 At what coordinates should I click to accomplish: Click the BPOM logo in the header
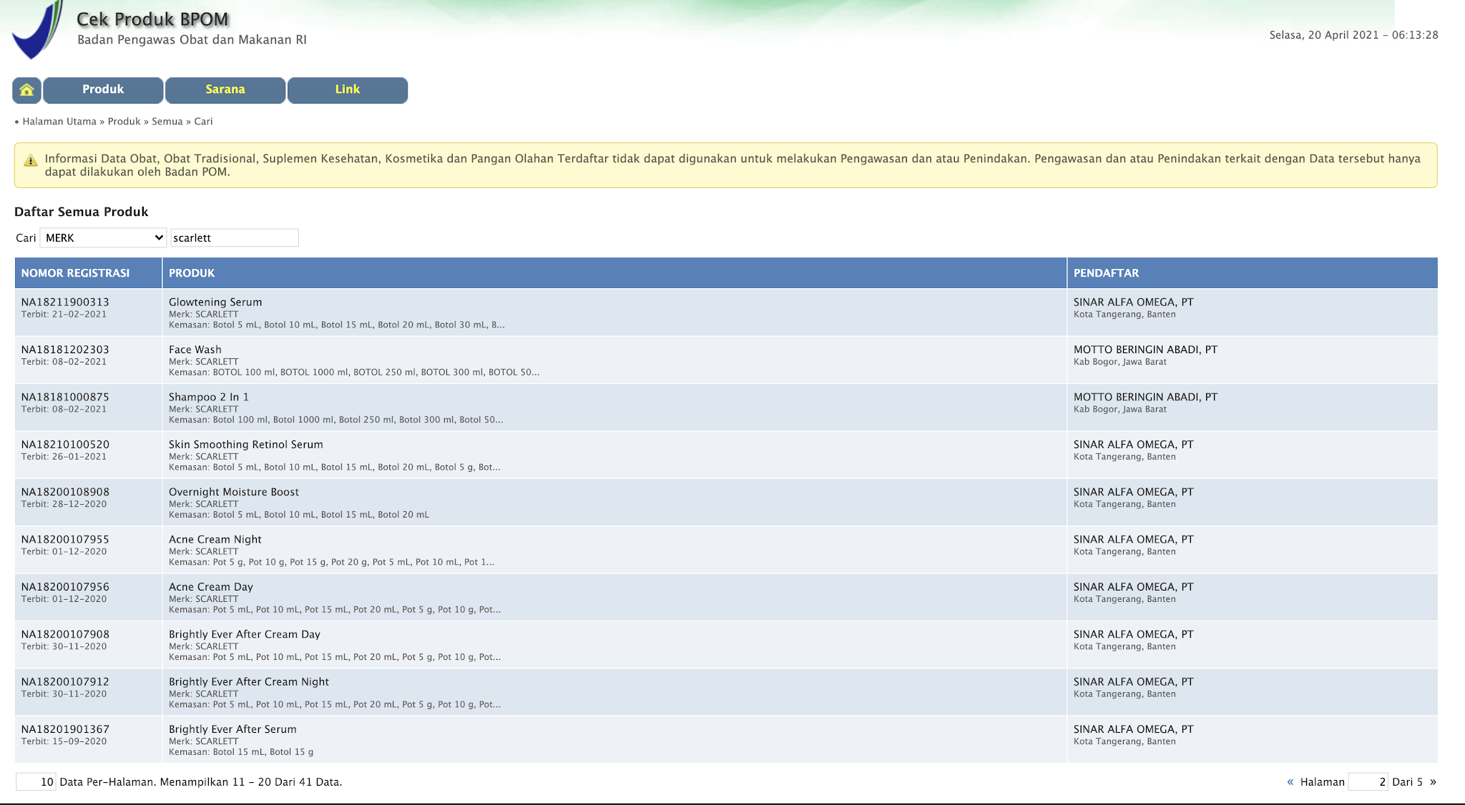pyautogui.click(x=38, y=30)
